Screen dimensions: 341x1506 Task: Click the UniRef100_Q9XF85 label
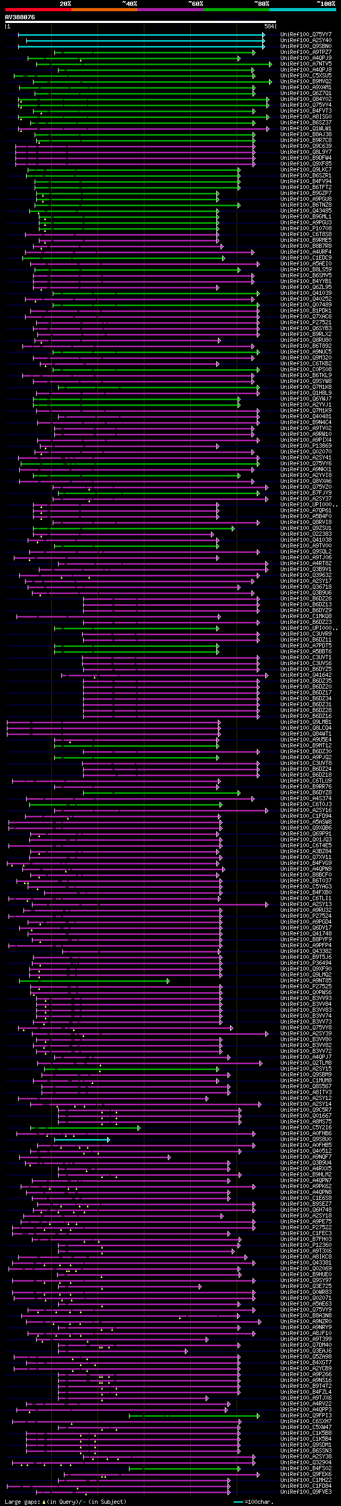tap(306, 163)
